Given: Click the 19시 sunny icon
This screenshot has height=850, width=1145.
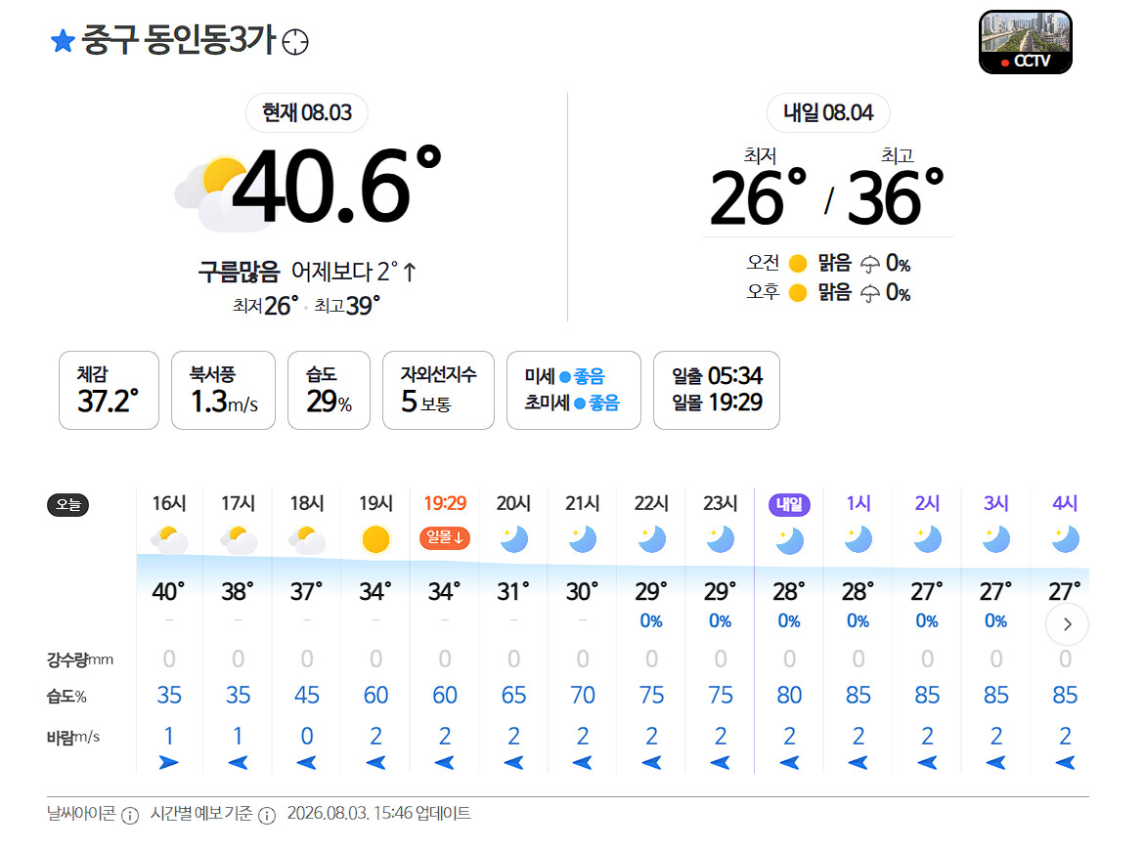Looking at the screenshot, I should coord(375,540).
